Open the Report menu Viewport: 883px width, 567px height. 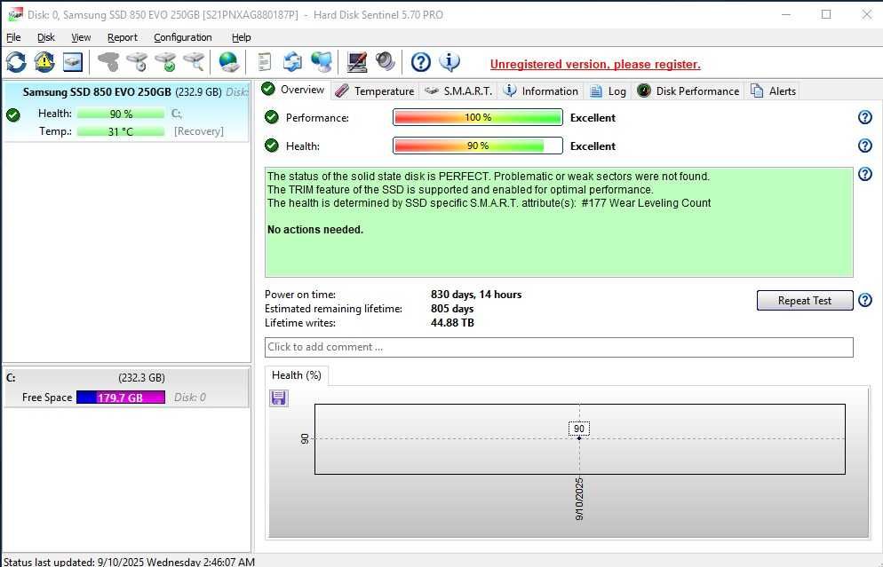pyautogui.click(x=123, y=37)
